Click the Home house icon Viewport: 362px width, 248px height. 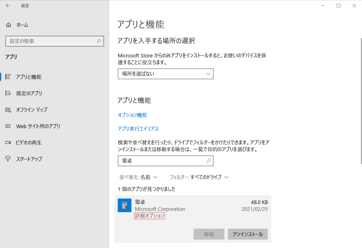coord(9,25)
